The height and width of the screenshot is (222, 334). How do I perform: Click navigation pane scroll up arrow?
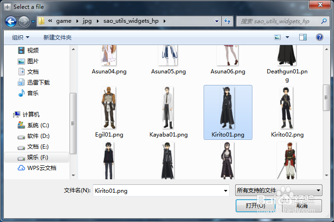click(73, 49)
